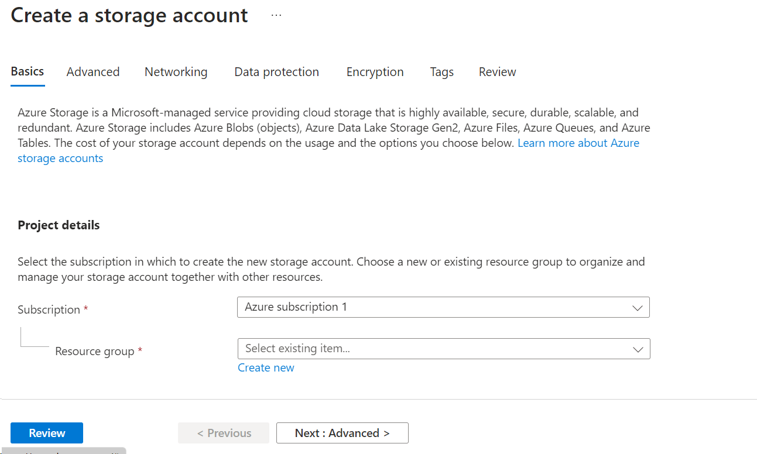Switch to the Encryption tab
Image resolution: width=757 pixels, height=454 pixels.
pyautogui.click(x=375, y=72)
